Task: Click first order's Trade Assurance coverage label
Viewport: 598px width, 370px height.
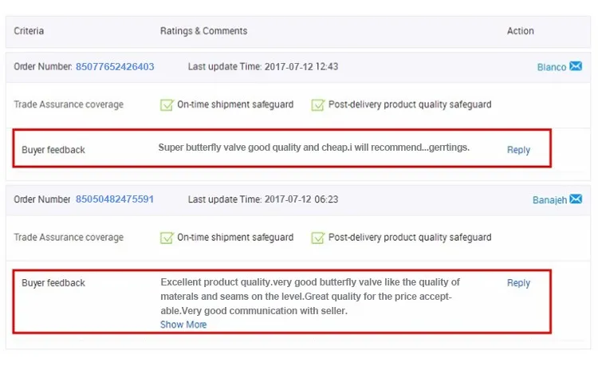Action: click(x=69, y=104)
